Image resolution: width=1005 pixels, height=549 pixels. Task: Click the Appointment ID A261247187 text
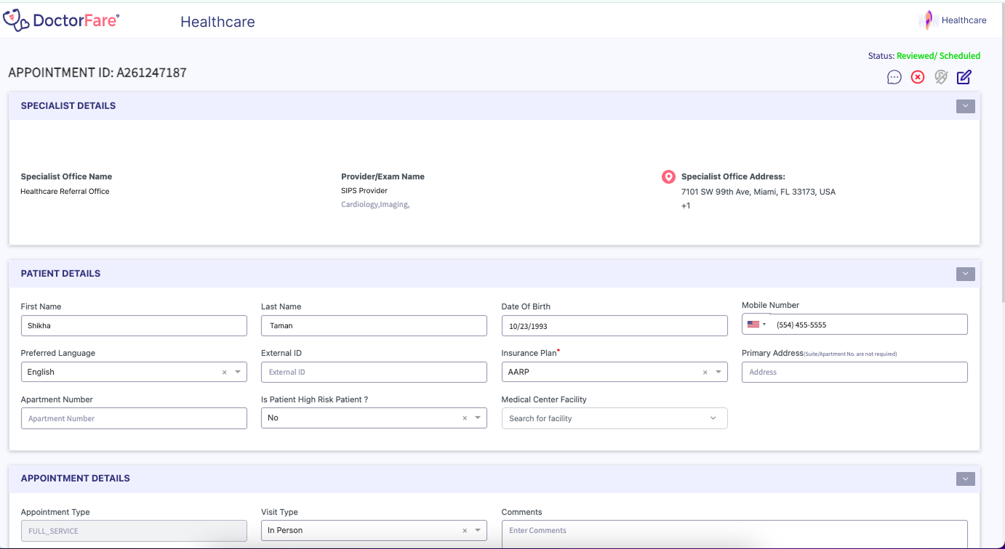(x=97, y=73)
